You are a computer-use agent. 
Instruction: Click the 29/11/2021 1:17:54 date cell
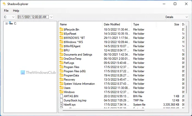(x=117, y=38)
